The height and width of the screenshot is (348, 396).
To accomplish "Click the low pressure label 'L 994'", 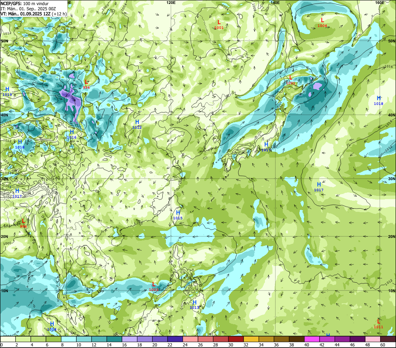I will tap(86, 84).
